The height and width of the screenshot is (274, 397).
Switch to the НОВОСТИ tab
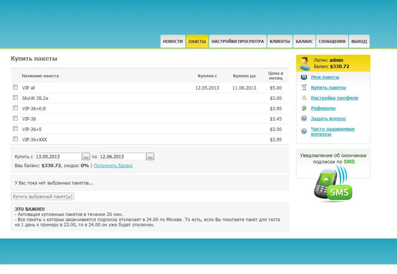[x=173, y=41]
